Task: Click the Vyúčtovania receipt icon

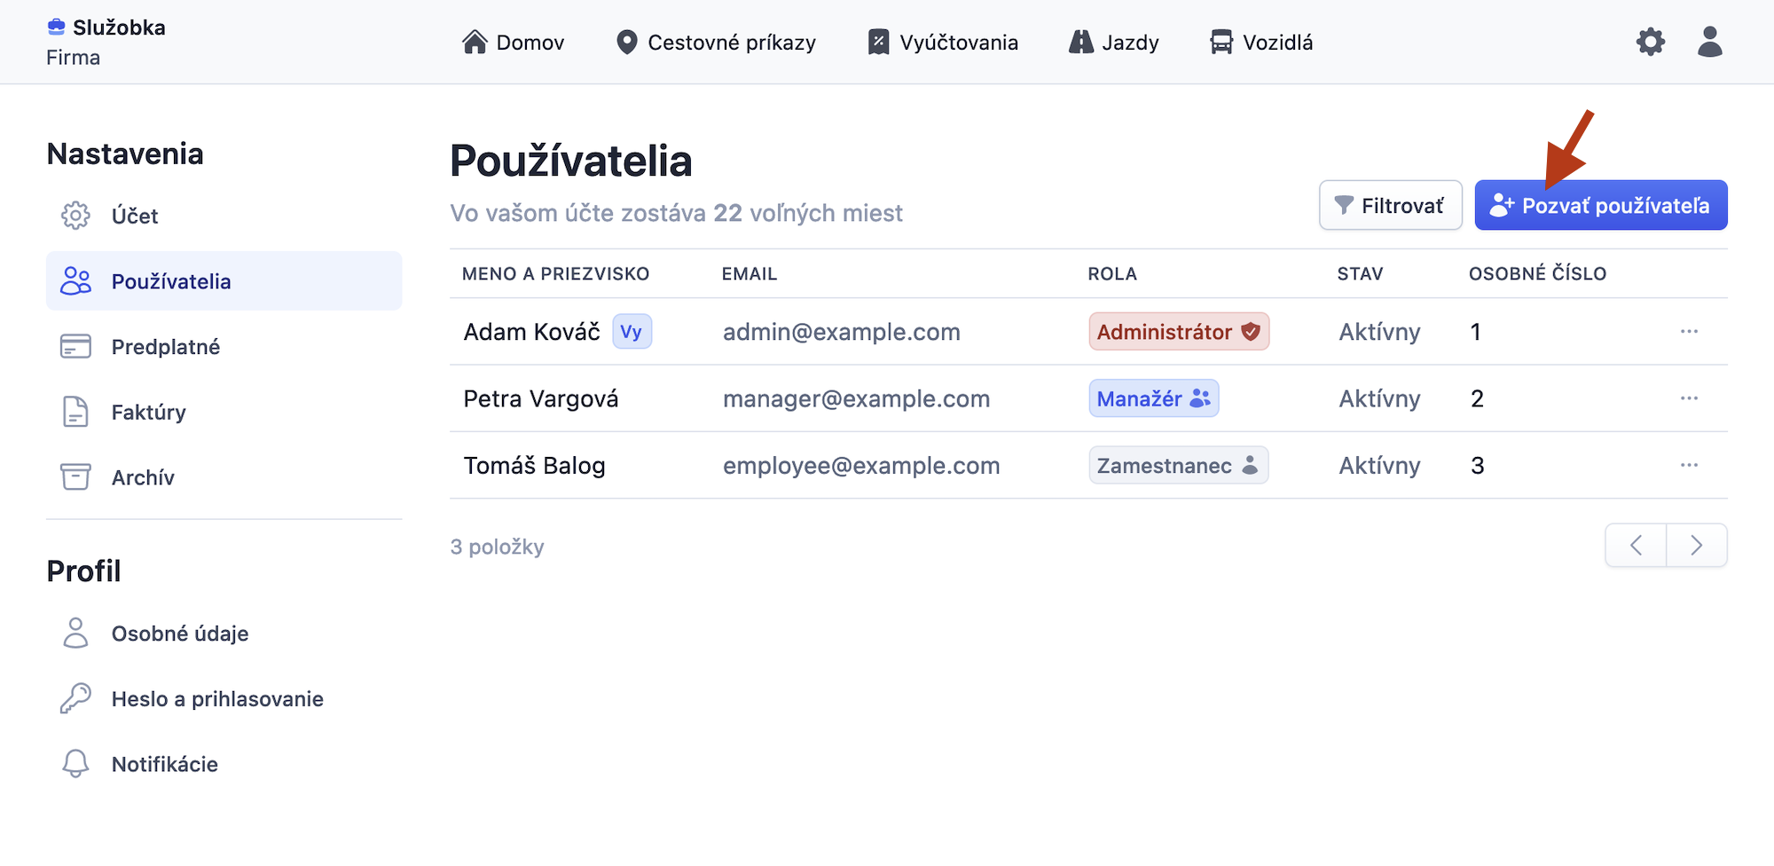Action: click(876, 41)
